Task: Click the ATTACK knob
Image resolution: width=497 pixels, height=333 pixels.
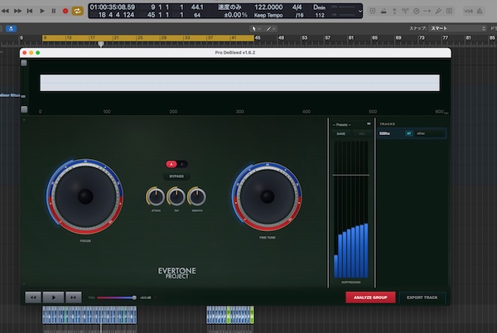Action: pyautogui.click(x=156, y=197)
